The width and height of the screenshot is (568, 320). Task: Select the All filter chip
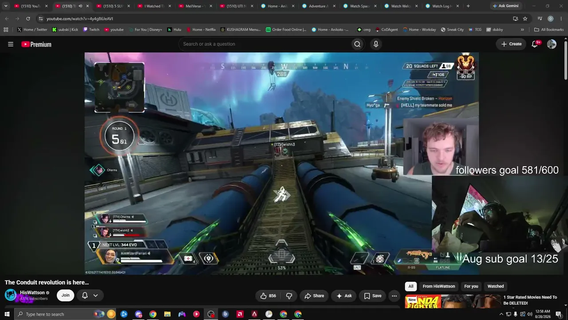pos(411,286)
